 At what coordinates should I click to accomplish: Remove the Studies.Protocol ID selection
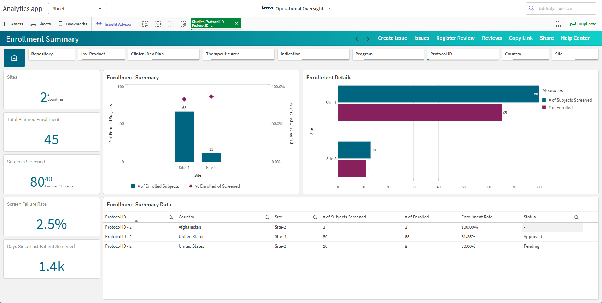pyautogui.click(x=236, y=23)
